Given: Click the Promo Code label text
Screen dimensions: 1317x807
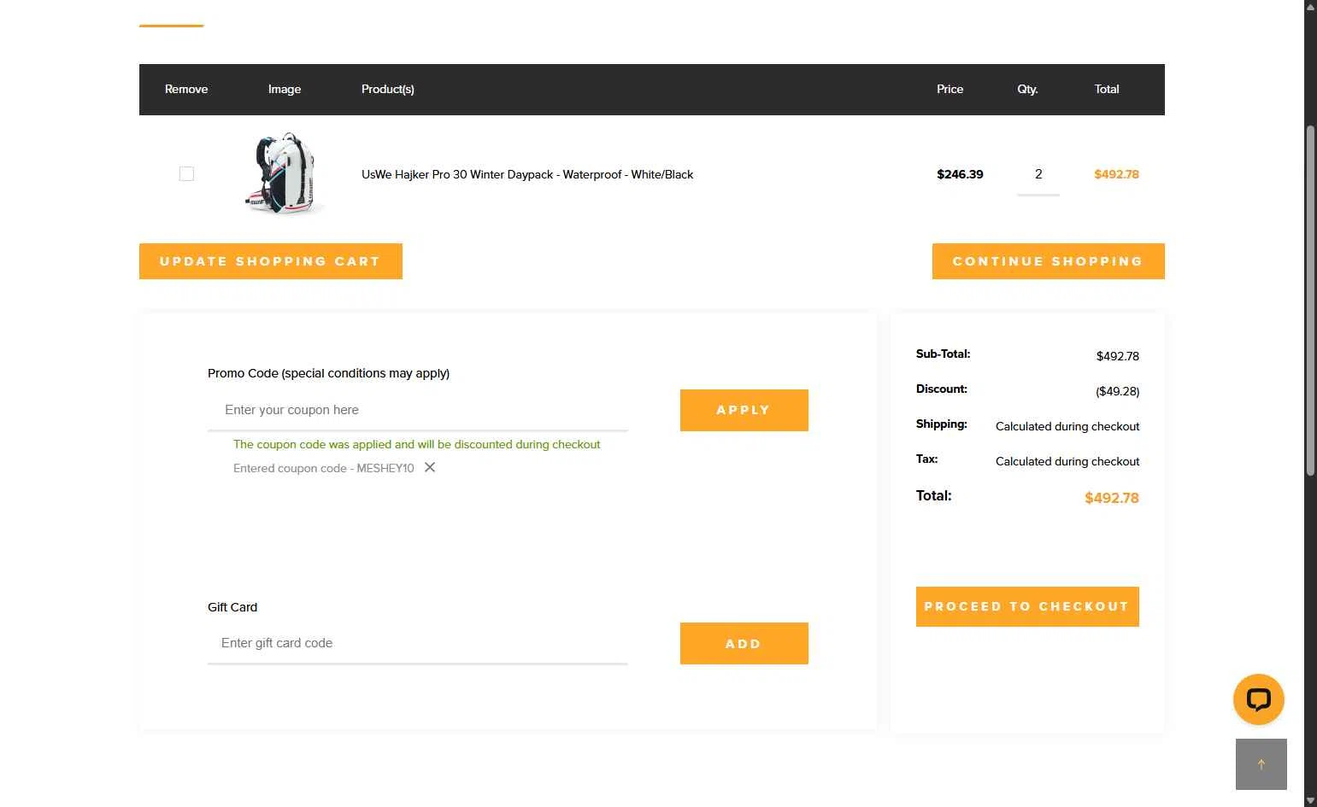Looking at the screenshot, I should coord(328,373).
